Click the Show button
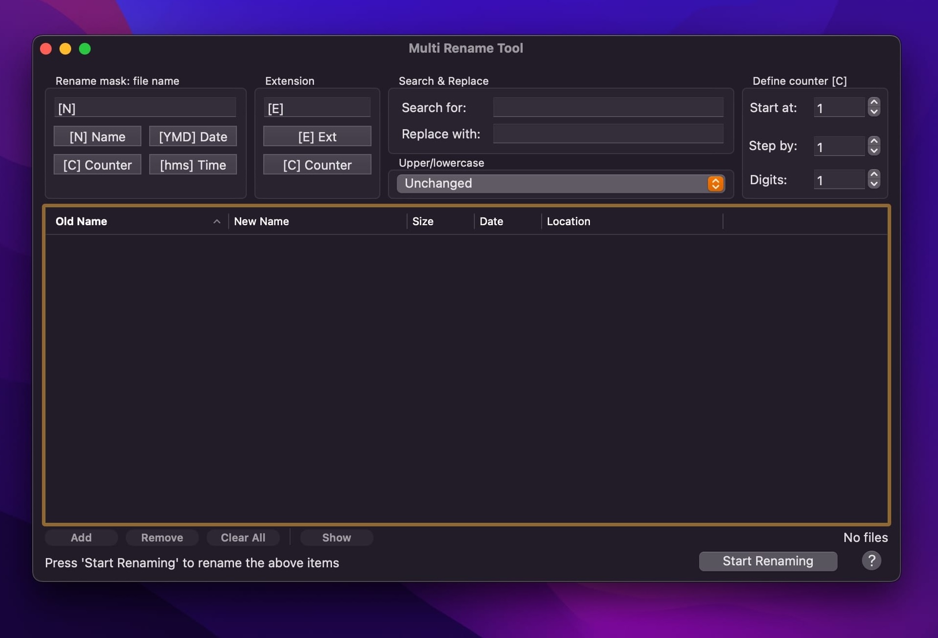 336,538
